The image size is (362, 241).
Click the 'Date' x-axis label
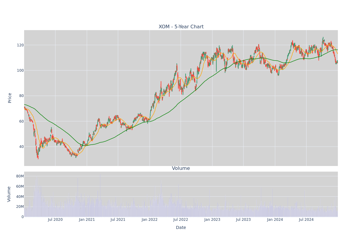tap(181, 228)
